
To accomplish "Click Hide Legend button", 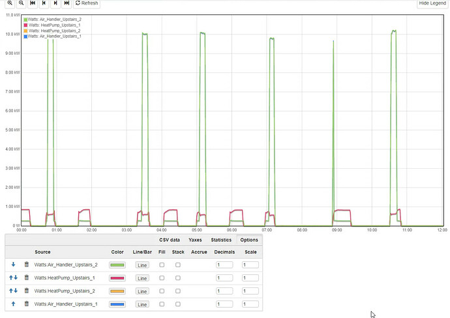I will pos(432,3).
